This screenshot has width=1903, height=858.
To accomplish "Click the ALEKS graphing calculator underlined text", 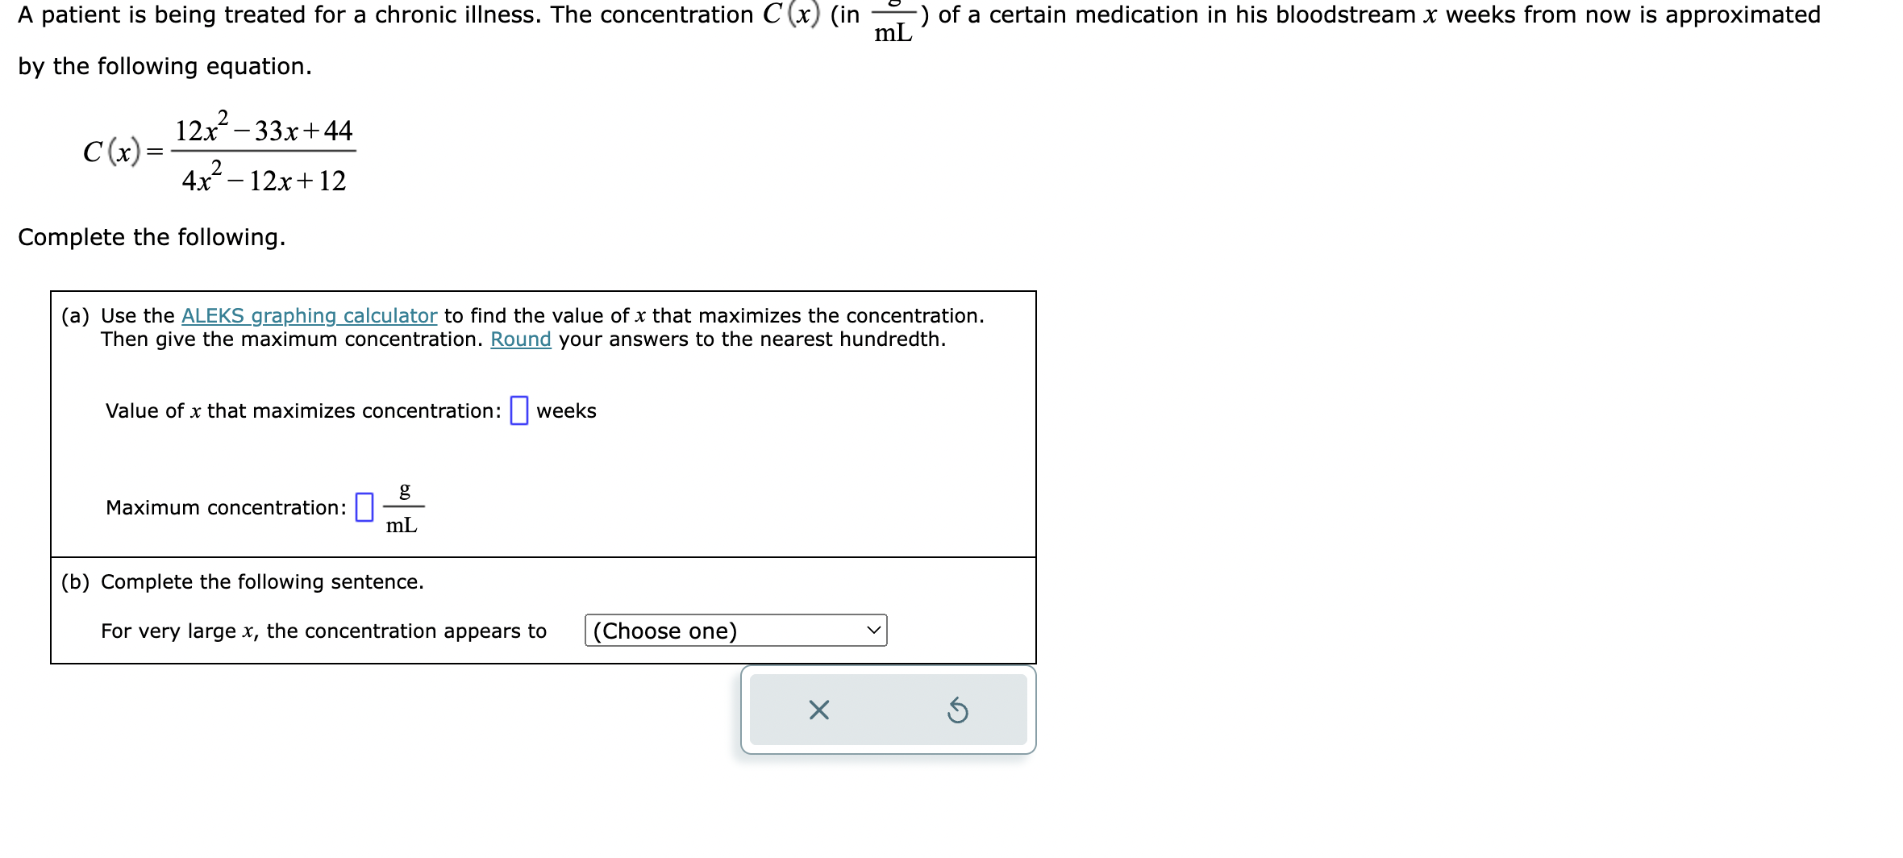I will tap(310, 315).
